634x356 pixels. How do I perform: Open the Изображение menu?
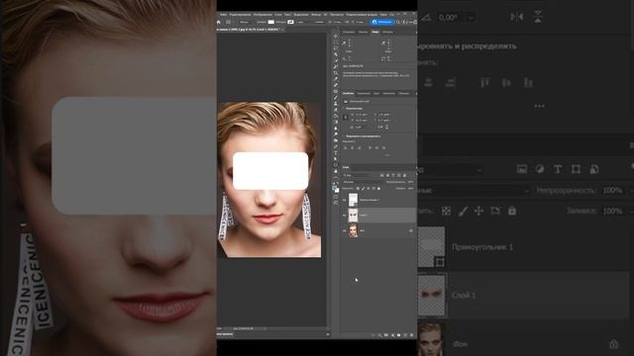pyautogui.click(x=263, y=15)
